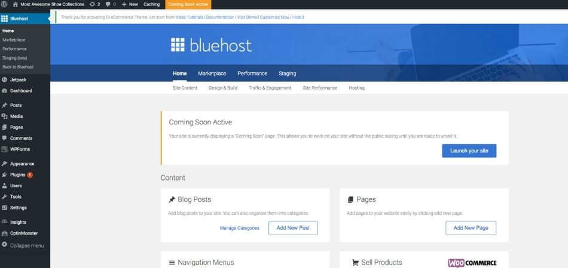Click the Plugins update badge showing 1
568x268 pixels.
point(30,175)
